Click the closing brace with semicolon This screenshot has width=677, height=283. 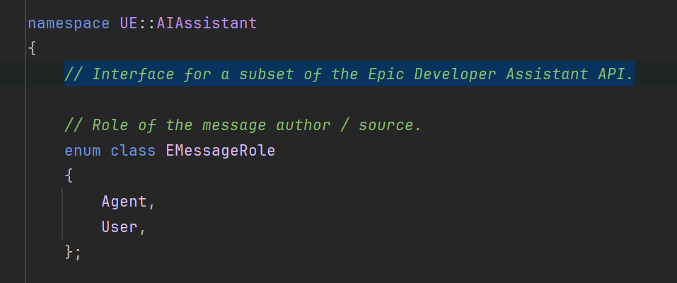coord(73,253)
